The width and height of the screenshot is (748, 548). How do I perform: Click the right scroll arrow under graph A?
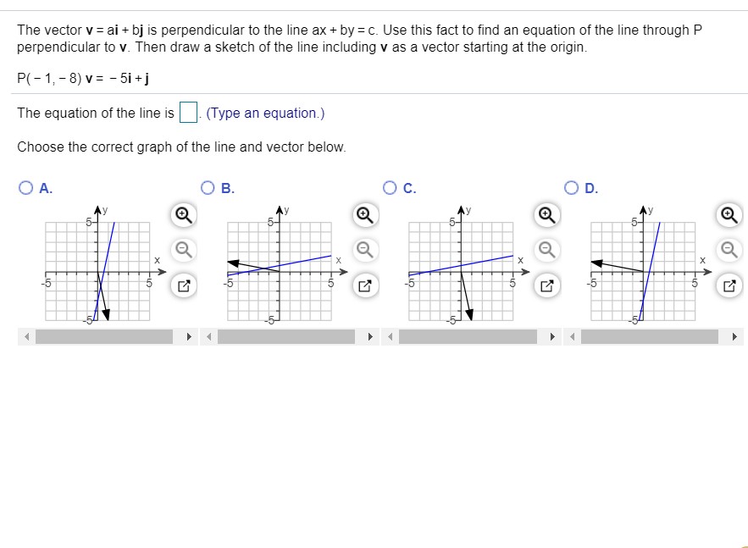188,336
